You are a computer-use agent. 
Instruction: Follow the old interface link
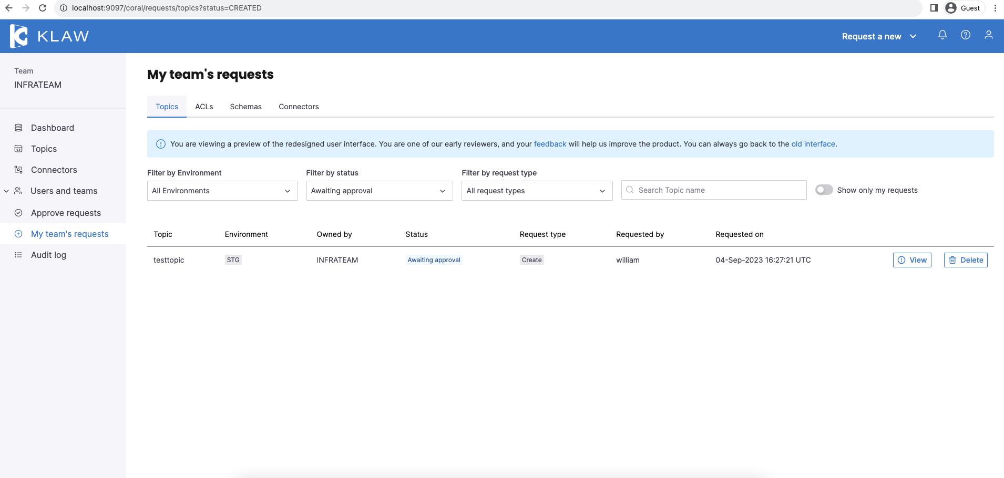coord(813,143)
